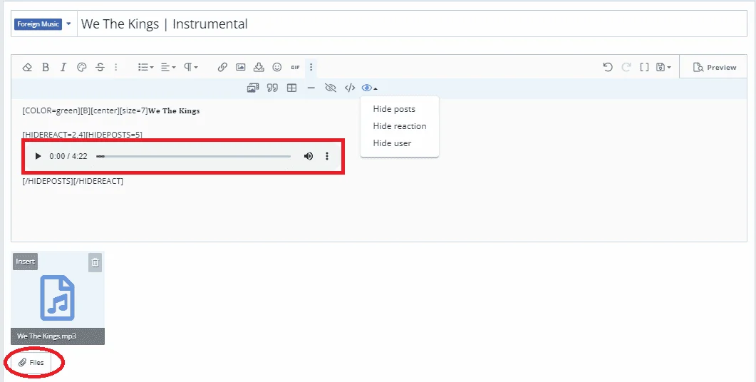Delete the We The Kings.mp3 attachment
This screenshot has width=756, height=382.
[x=95, y=262]
